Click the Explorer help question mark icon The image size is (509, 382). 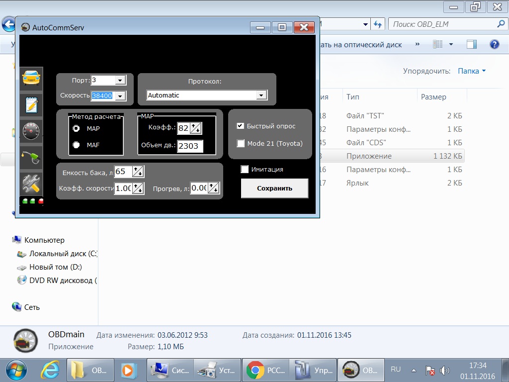[494, 44]
